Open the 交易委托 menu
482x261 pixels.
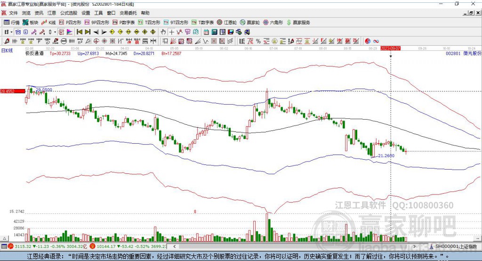point(128,13)
